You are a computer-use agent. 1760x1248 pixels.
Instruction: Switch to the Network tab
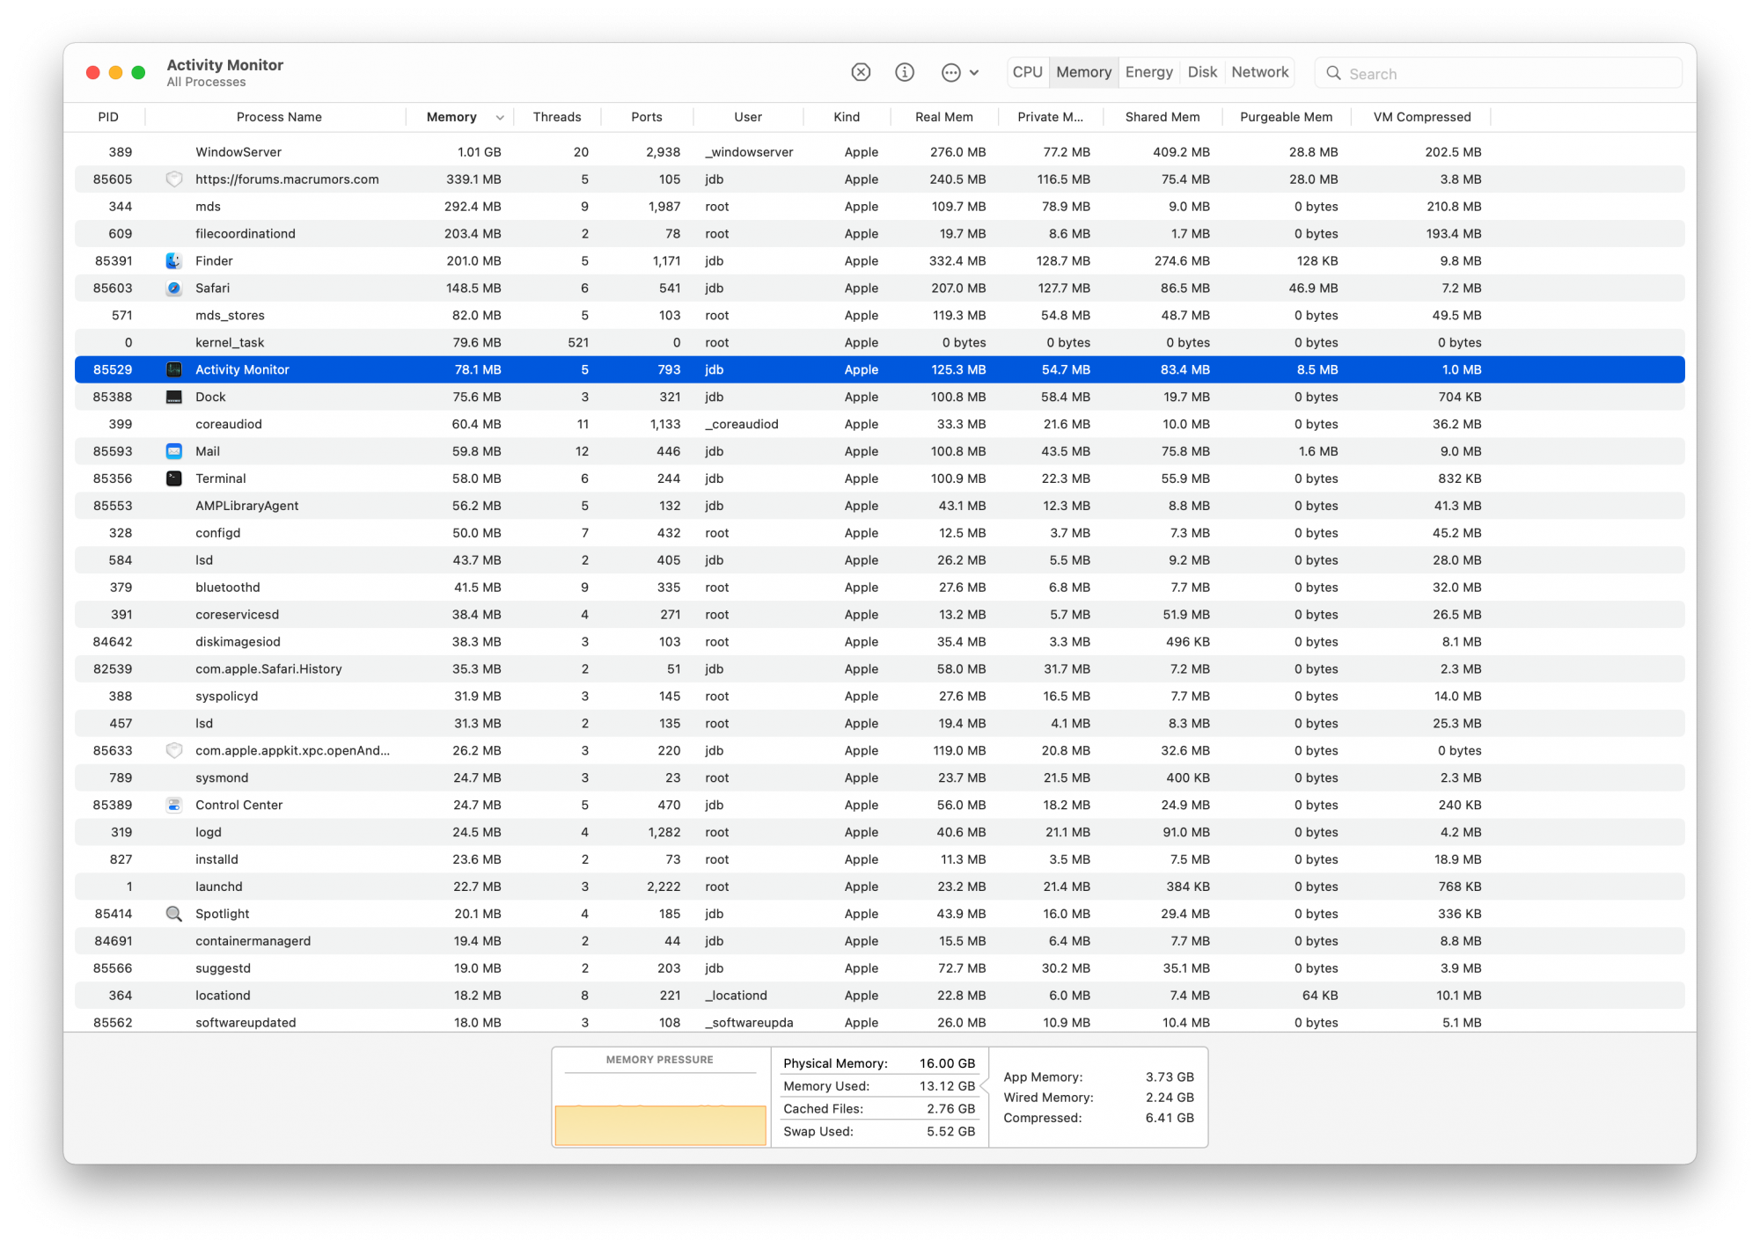(x=1259, y=72)
